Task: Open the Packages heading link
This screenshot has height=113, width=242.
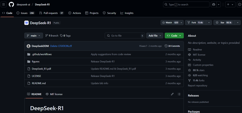Action: coord(194,111)
